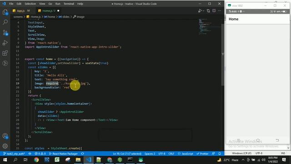The width and height of the screenshot is (291, 164).
Task: Click the icon right of React Native Packager
Action: 83,154
